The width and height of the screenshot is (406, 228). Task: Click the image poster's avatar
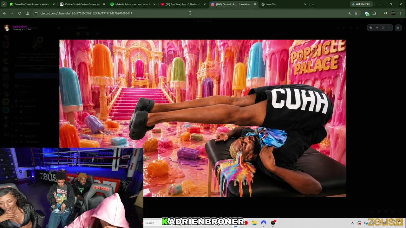pyautogui.click(x=7, y=28)
